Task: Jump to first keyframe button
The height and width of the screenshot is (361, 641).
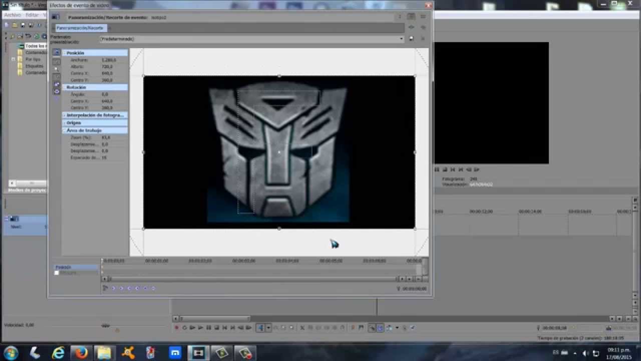Action: click(x=114, y=288)
